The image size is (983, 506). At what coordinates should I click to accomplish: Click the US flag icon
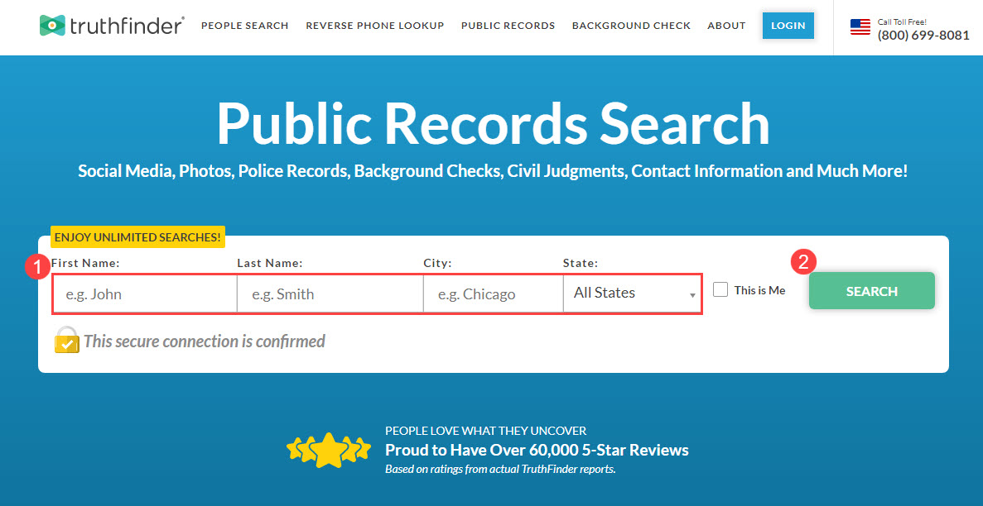click(860, 27)
